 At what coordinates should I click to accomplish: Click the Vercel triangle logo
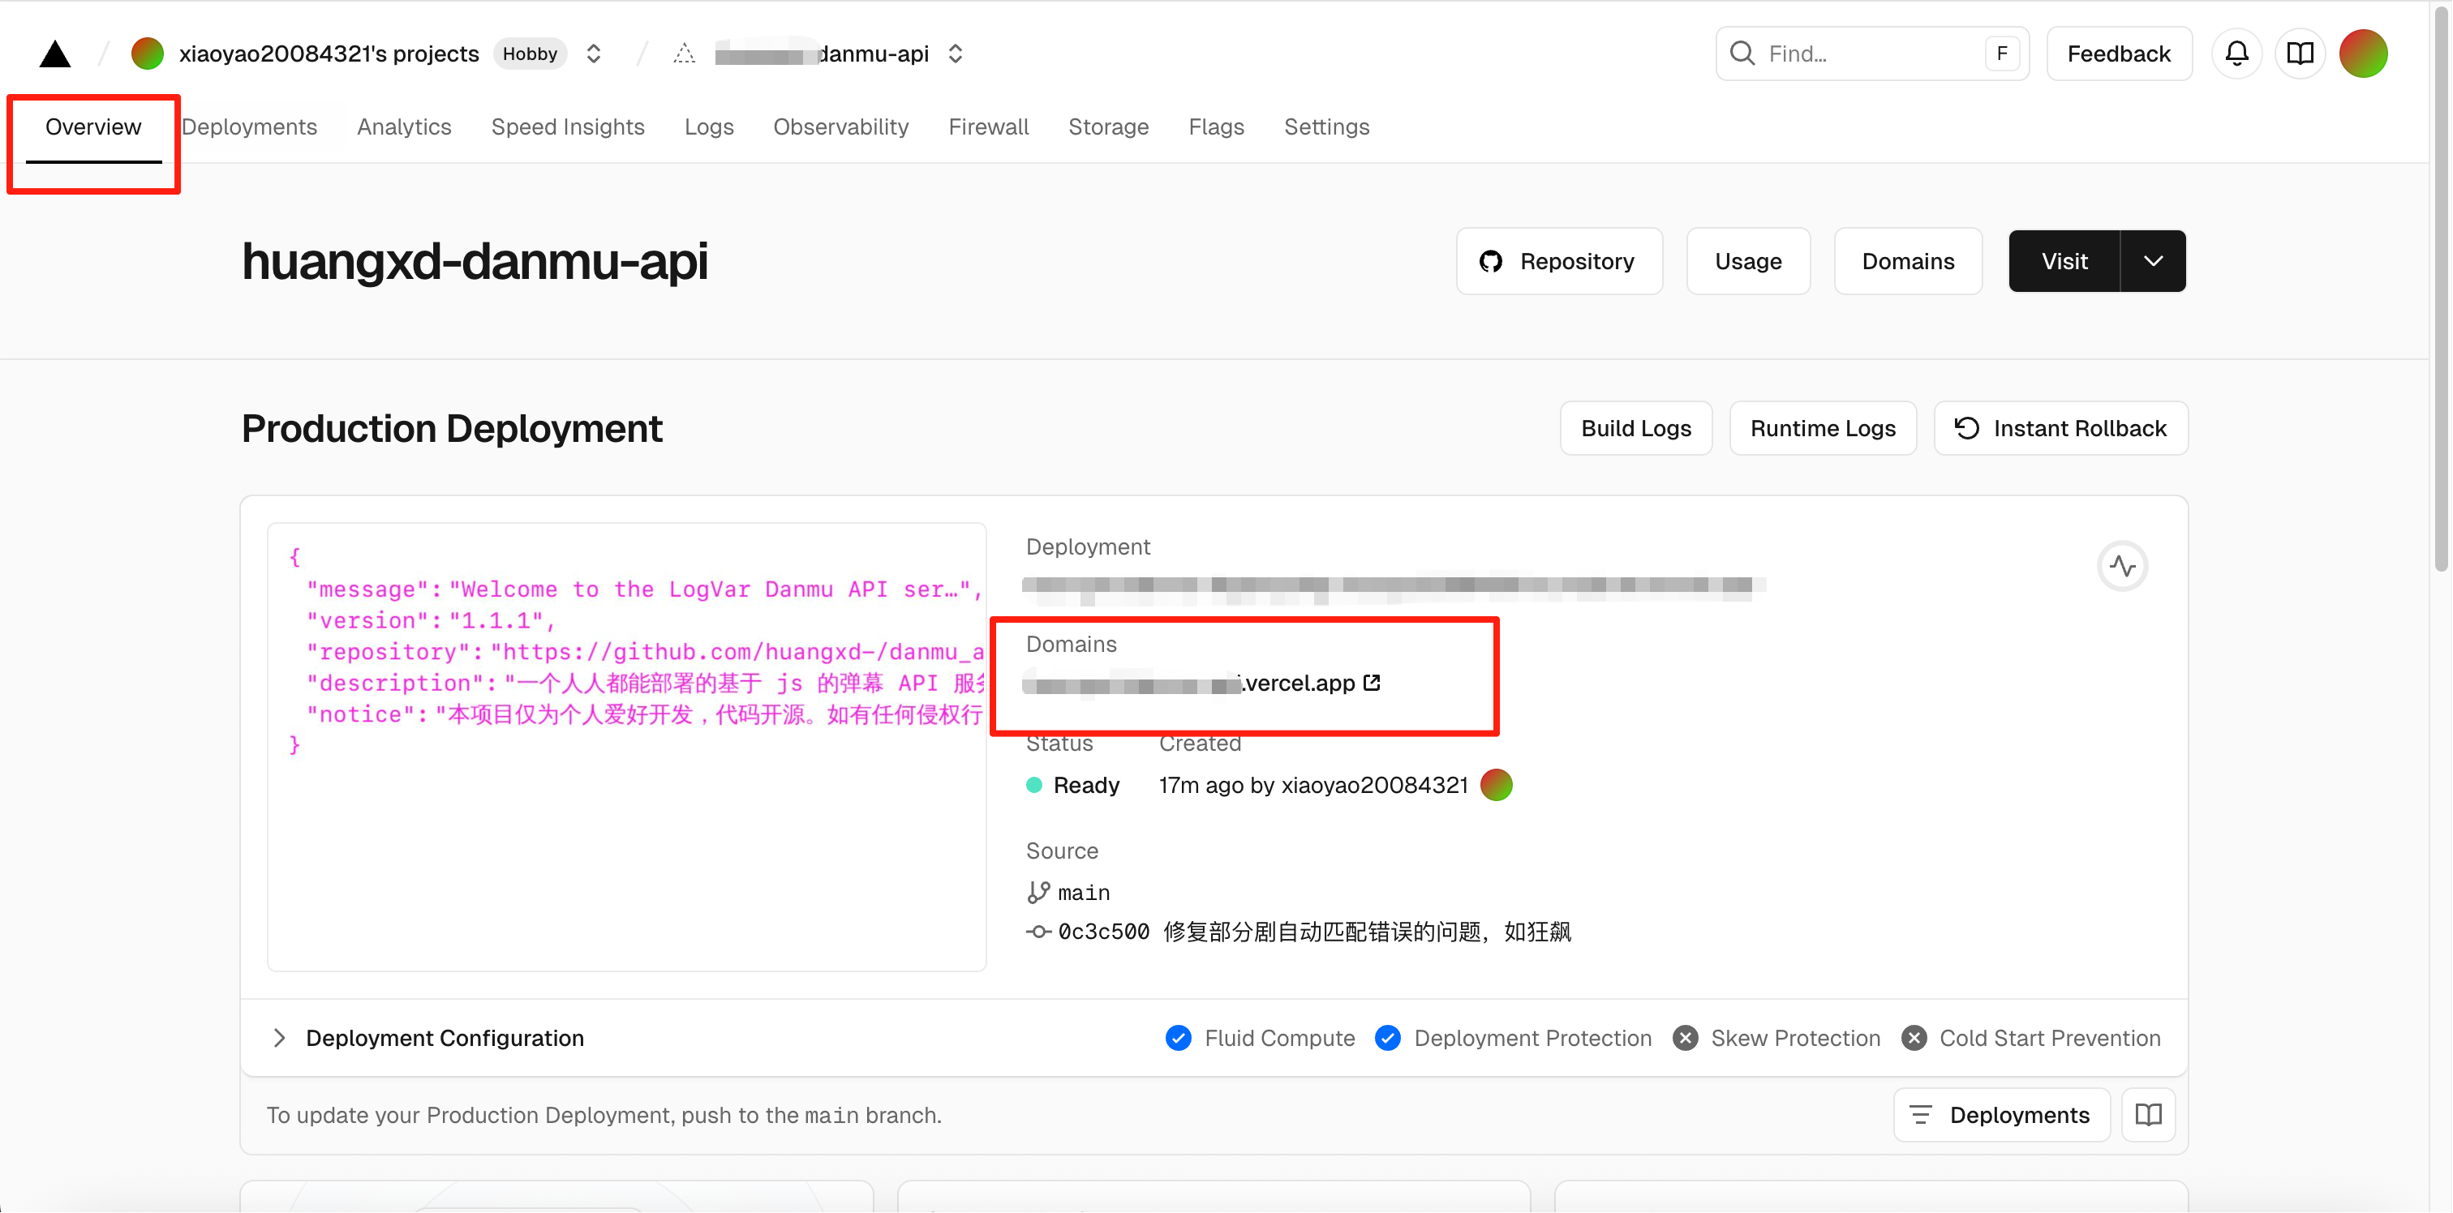click(x=54, y=54)
